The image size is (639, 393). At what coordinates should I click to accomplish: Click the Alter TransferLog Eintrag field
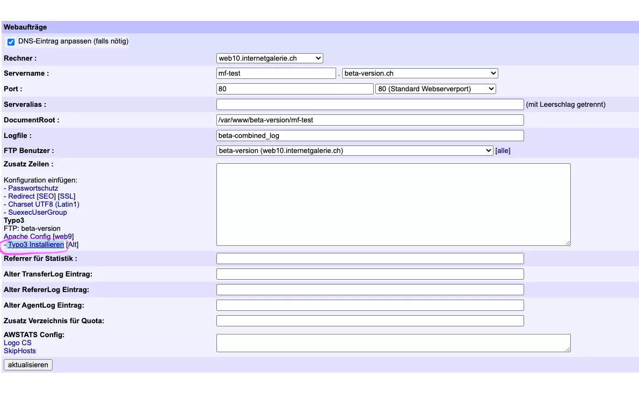coord(369,274)
